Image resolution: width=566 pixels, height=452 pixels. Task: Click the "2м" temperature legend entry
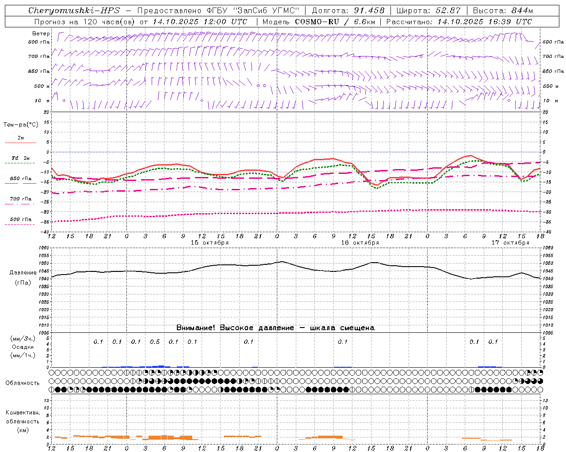point(21,138)
